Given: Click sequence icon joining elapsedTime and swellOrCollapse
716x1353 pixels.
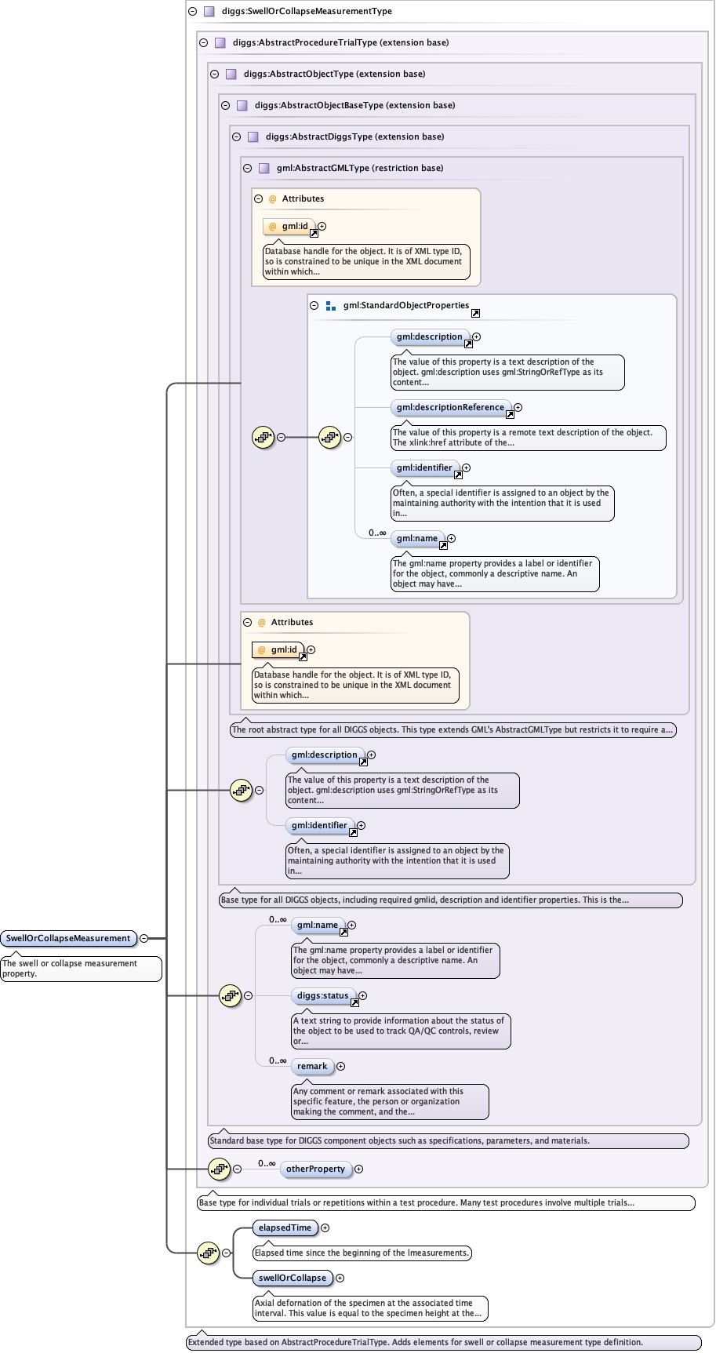Looking at the screenshot, I should point(208,1253).
